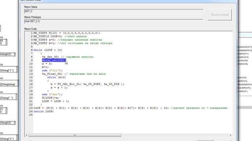Click the Macro Name field containing GET_C
252x141 pixels.
tap(114, 11)
